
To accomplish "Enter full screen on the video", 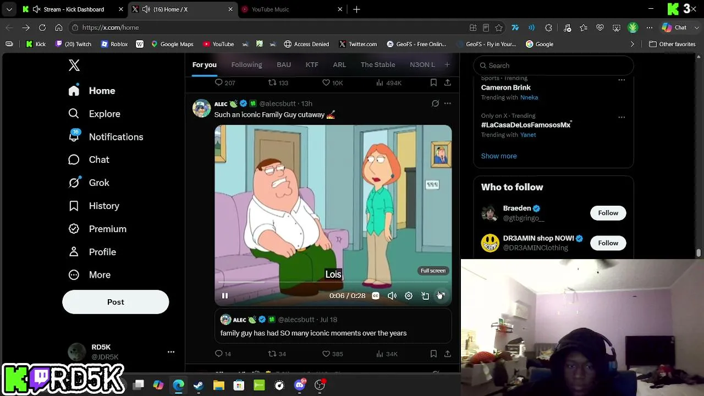I will click(441, 296).
